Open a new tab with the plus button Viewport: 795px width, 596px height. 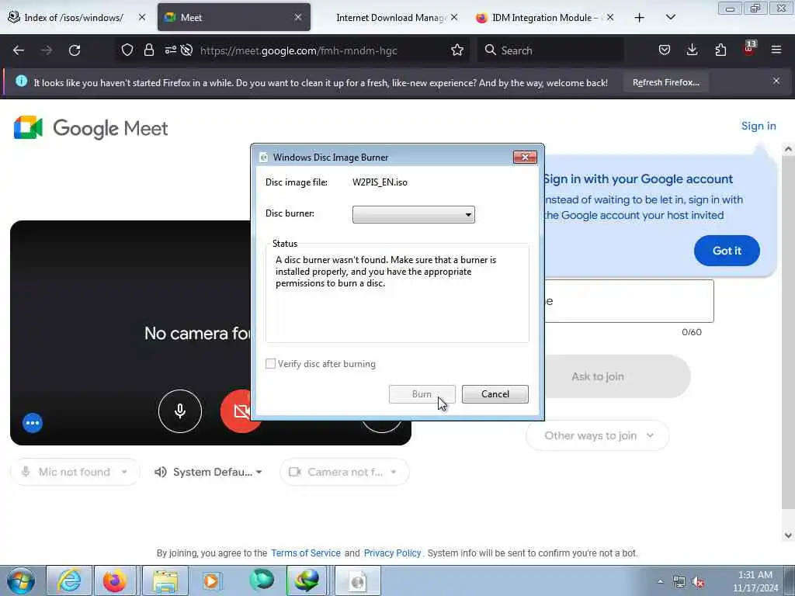[640, 18]
